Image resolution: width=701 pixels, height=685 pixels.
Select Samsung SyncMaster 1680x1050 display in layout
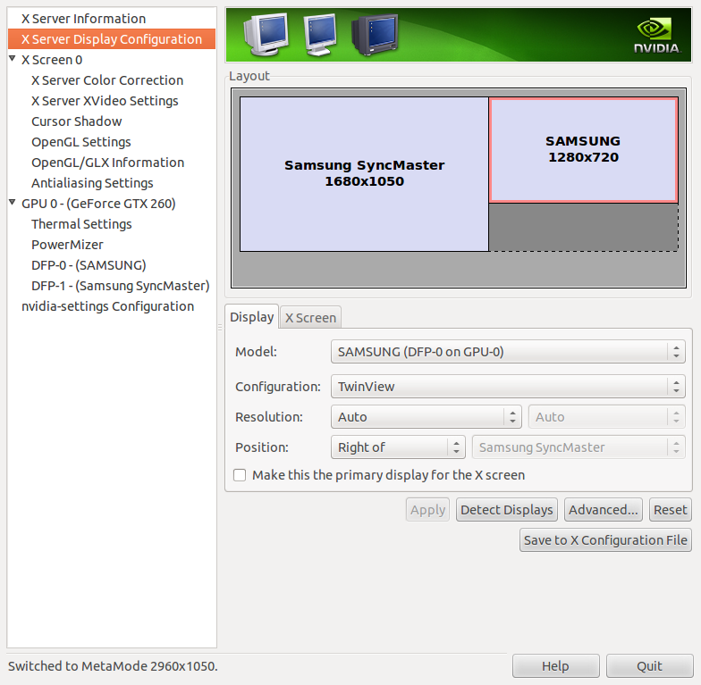tap(364, 174)
